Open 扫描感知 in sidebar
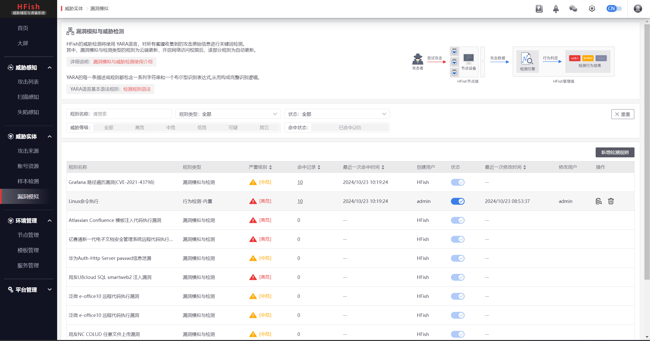The width and height of the screenshot is (650, 341). pyautogui.click(x=28, y=97)
